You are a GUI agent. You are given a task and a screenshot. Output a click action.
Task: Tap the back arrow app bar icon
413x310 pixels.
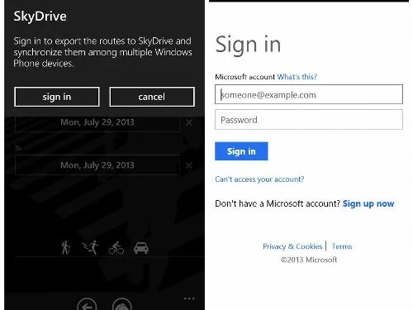tap(87, 305)
